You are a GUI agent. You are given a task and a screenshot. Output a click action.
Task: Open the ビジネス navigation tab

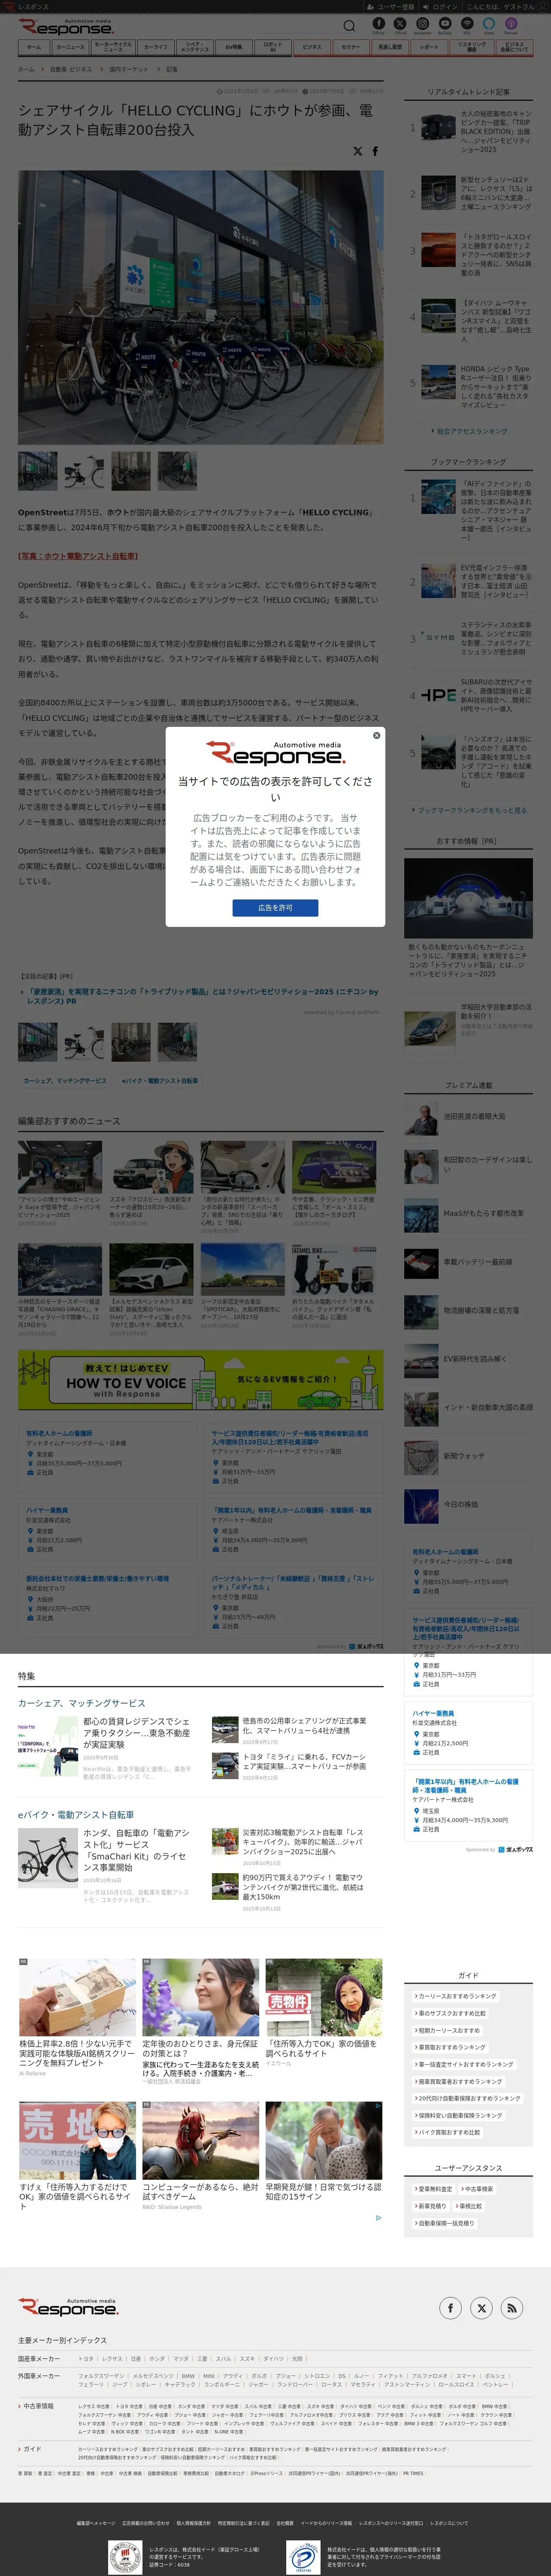(312, 47)
